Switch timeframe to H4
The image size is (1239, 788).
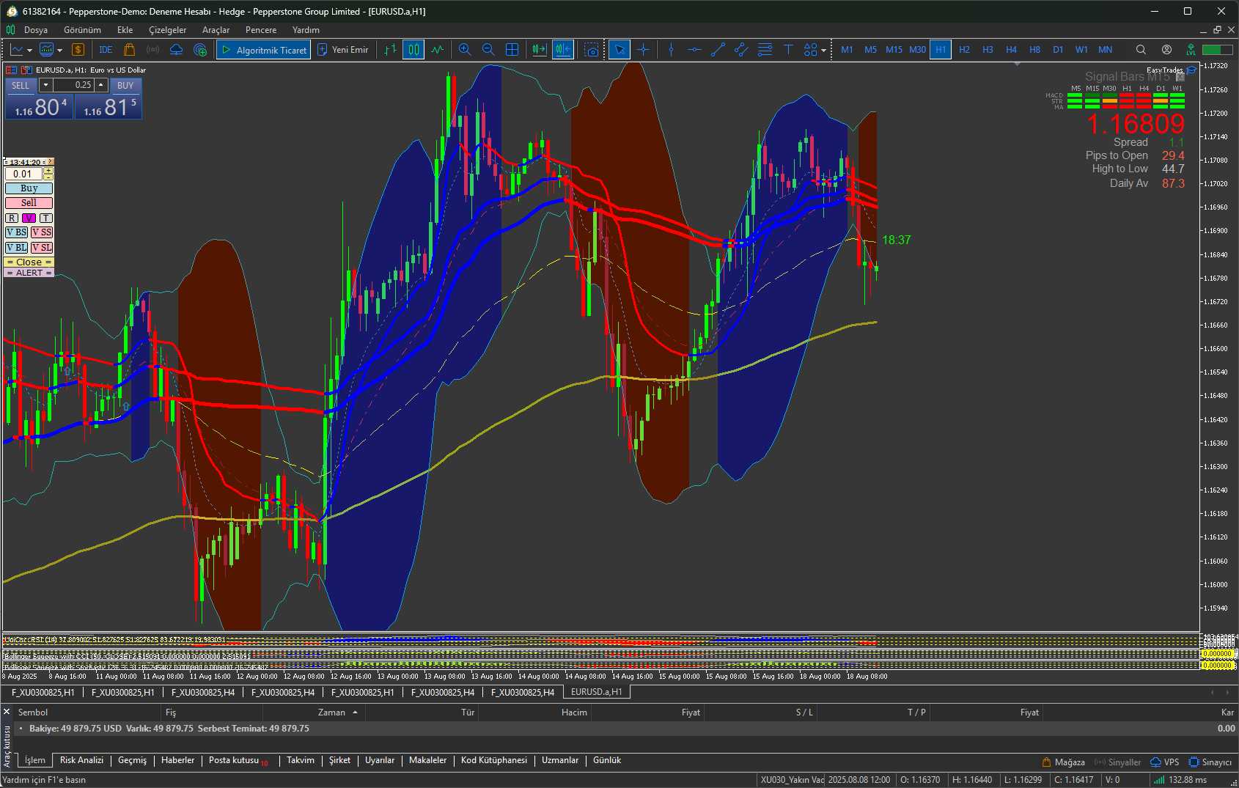[x=1011, y=50]
